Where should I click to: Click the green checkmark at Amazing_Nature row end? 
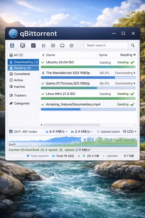pyautogui.click(x=132, y=104)
